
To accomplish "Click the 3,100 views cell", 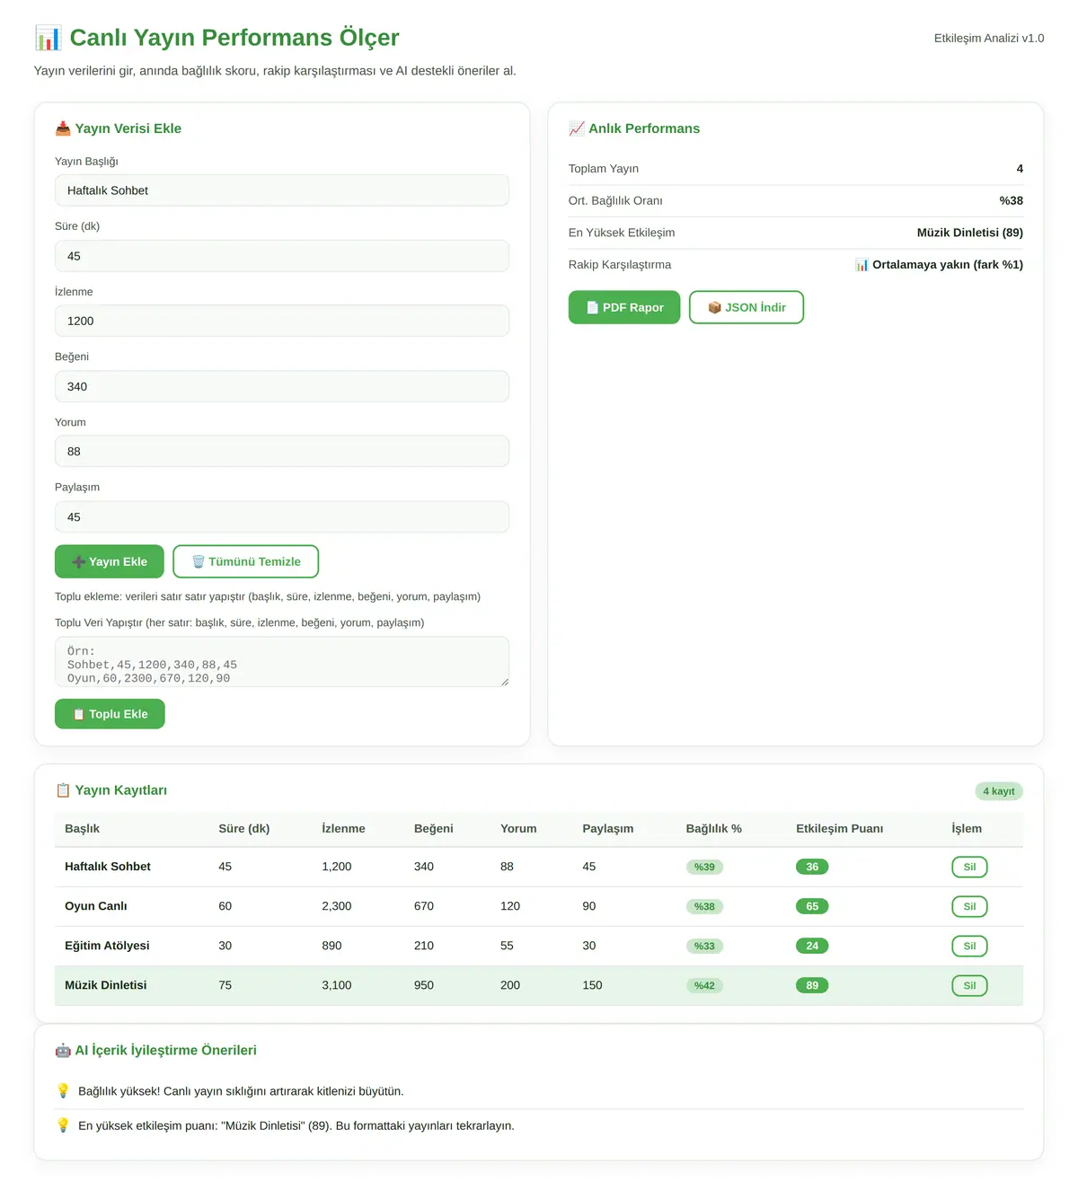I will 337,985.
